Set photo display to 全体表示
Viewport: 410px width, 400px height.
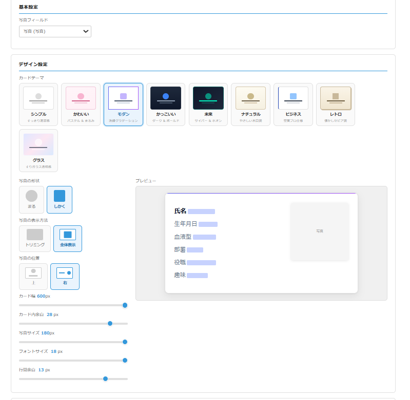(x=68, y=239)
